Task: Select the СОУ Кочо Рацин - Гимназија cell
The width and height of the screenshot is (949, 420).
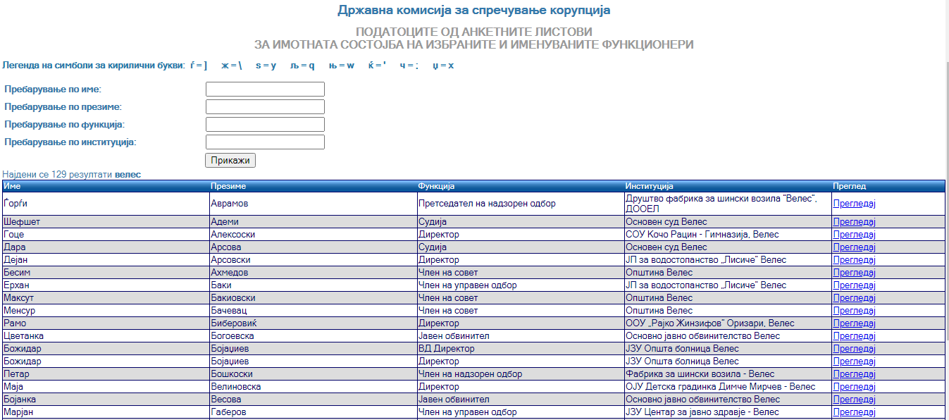Action: click(x=728, y=235)
